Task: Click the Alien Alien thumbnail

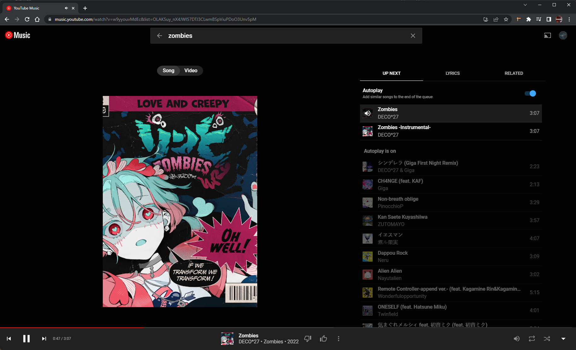Action: (x=368, y=275)
